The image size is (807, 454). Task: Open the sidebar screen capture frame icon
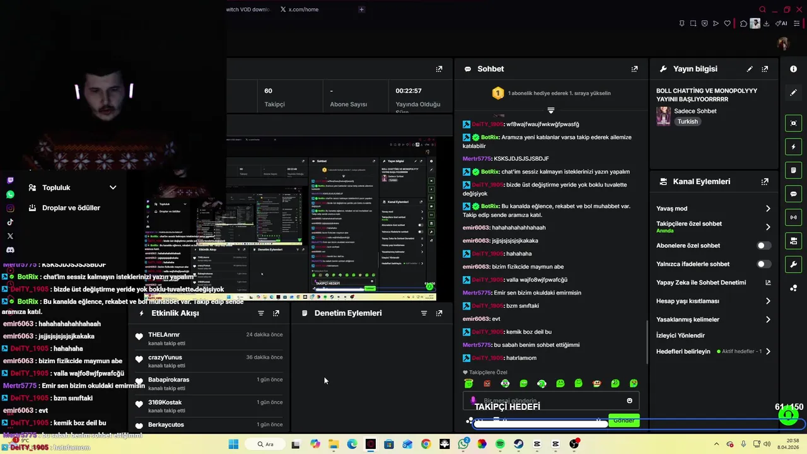coord(794,123)
